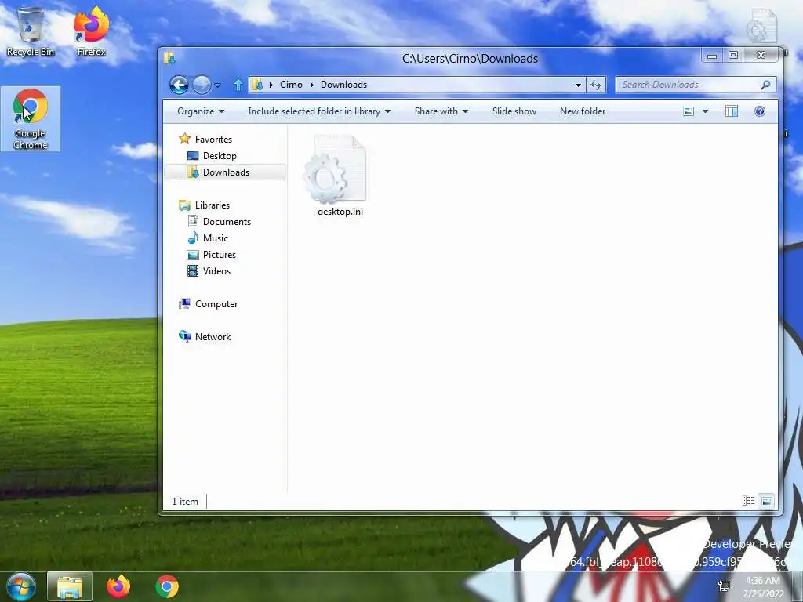The height and width of the screenshot is (602, 803).
Task: Click the Favorites star icon
Action: [184, 139]
